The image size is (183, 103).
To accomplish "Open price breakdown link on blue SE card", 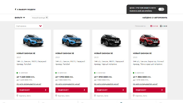I will 68,84.
